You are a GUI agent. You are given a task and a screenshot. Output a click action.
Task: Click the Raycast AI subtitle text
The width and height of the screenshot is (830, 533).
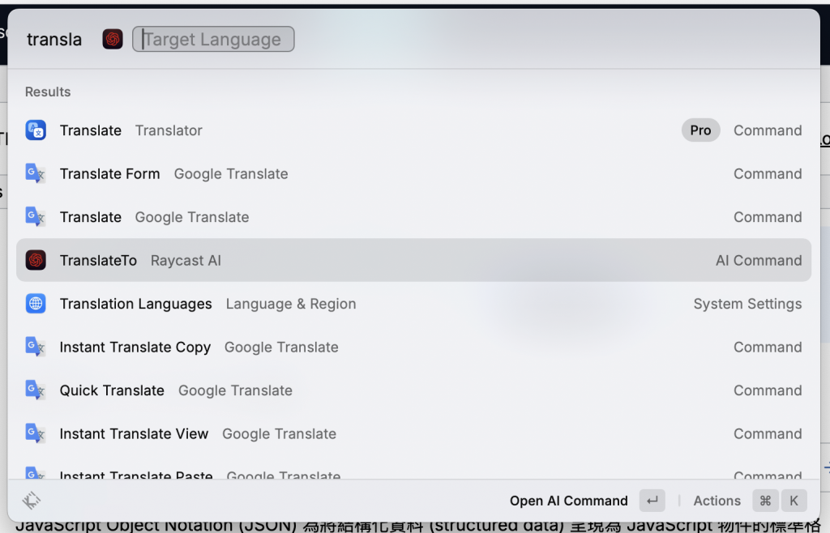(186, 260)
